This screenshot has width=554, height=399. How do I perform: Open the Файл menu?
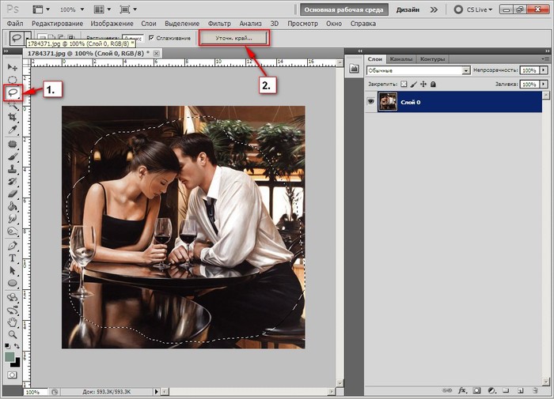point(15,24)
